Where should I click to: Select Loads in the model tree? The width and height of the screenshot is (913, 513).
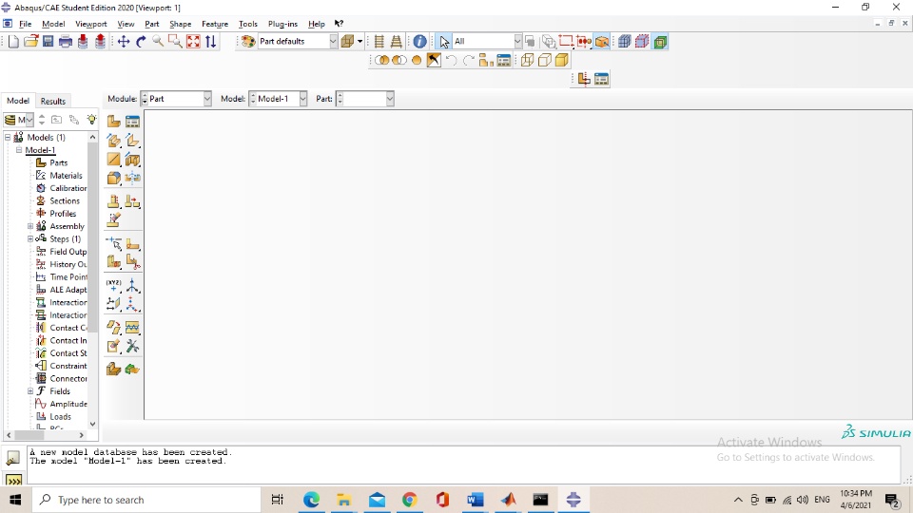[60, 417]
